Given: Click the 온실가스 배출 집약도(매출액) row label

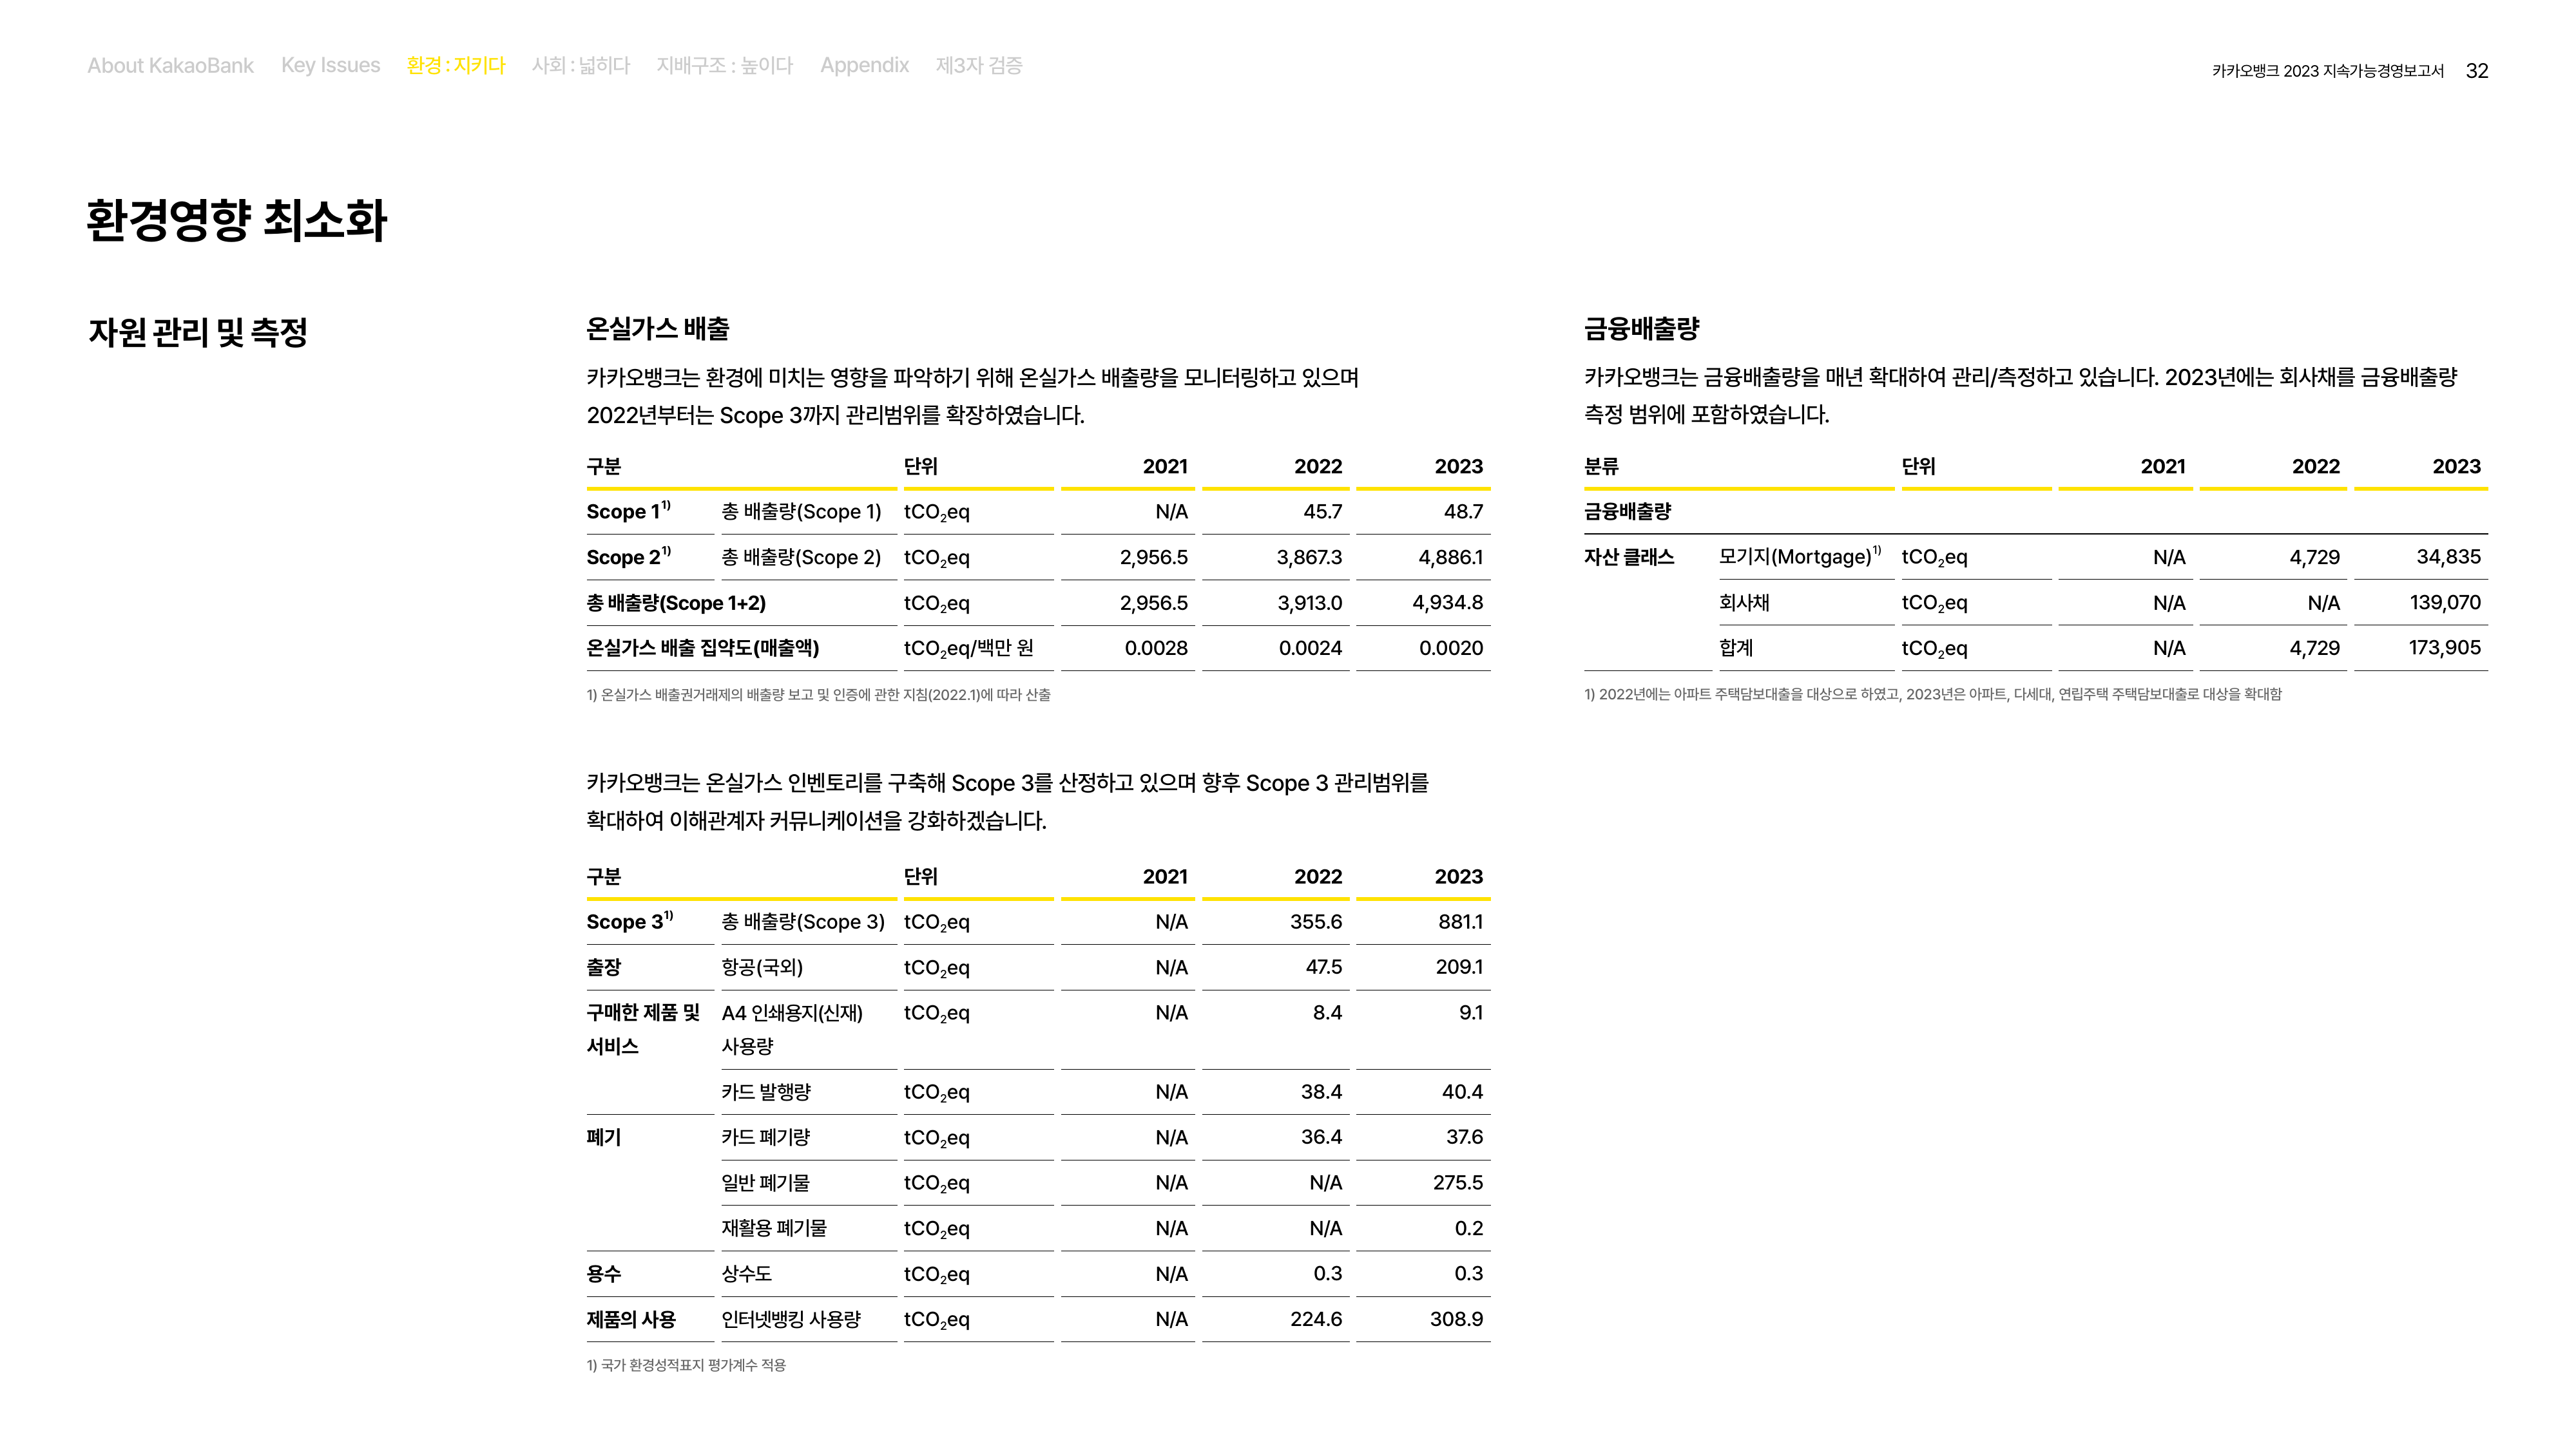Looking at the screenshot, I should [x=702, y=648].
